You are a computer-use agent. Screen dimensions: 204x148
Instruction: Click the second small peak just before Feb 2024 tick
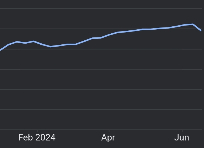[x=34, y=41]
